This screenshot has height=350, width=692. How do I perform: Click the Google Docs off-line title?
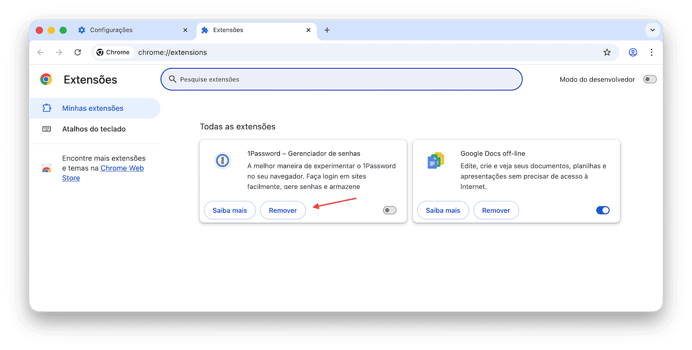tap(493, 153)
